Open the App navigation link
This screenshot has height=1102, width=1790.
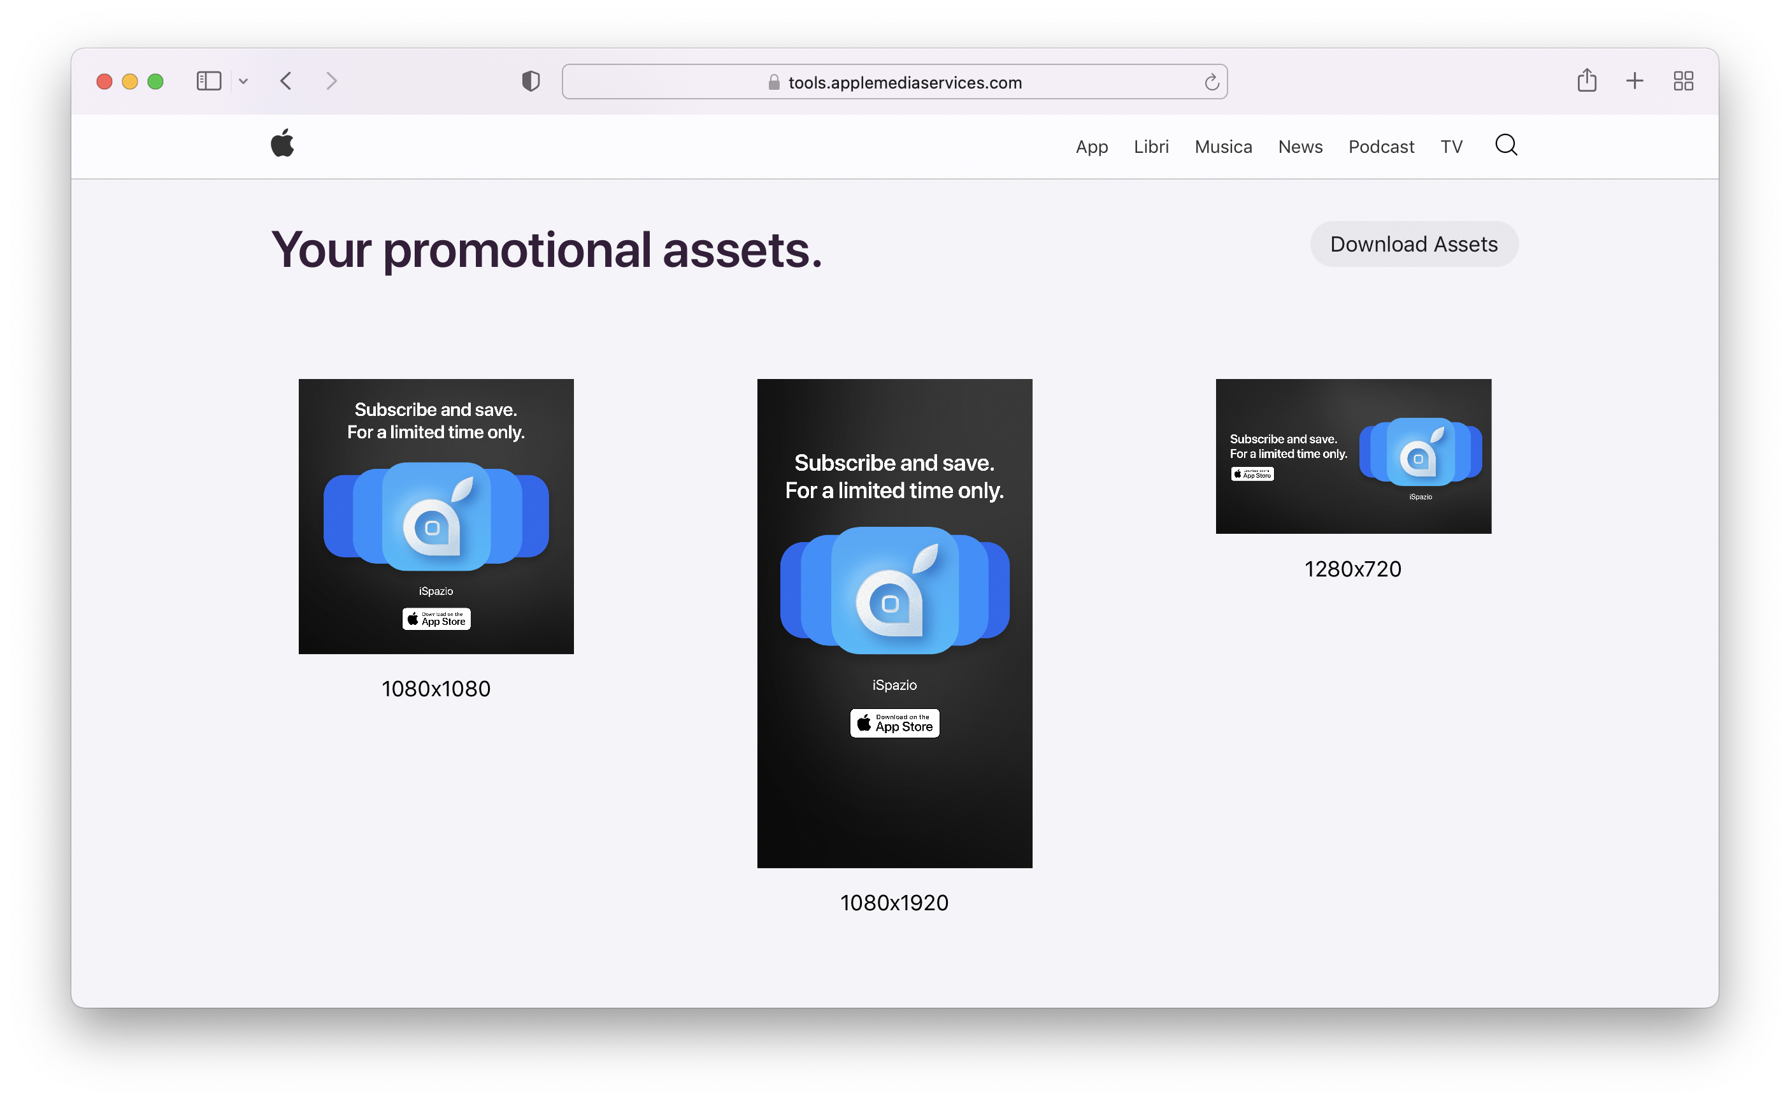tap(1092, 147)
